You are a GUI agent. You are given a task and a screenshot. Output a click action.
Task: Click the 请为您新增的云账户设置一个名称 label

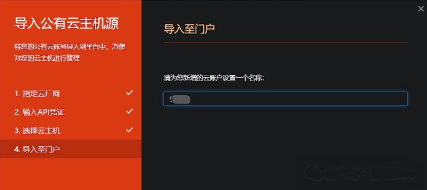point(214,78)
